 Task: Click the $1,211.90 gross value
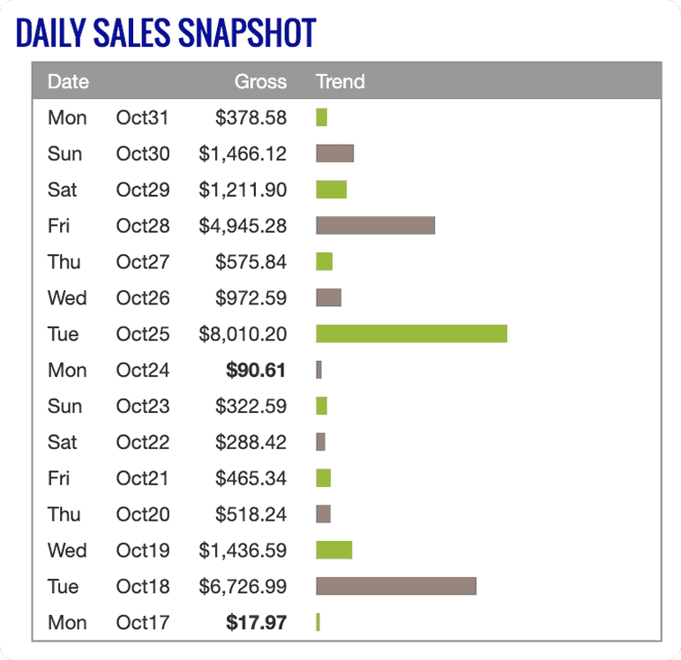click(243, 190)
